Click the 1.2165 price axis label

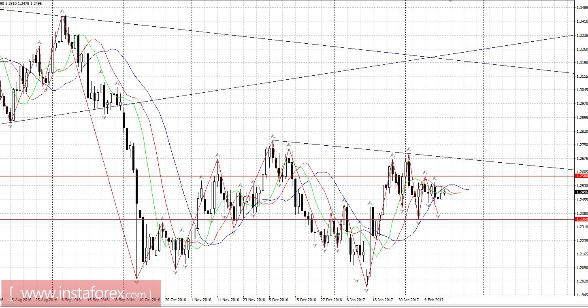pyautogui.click(x=582, y=255)
